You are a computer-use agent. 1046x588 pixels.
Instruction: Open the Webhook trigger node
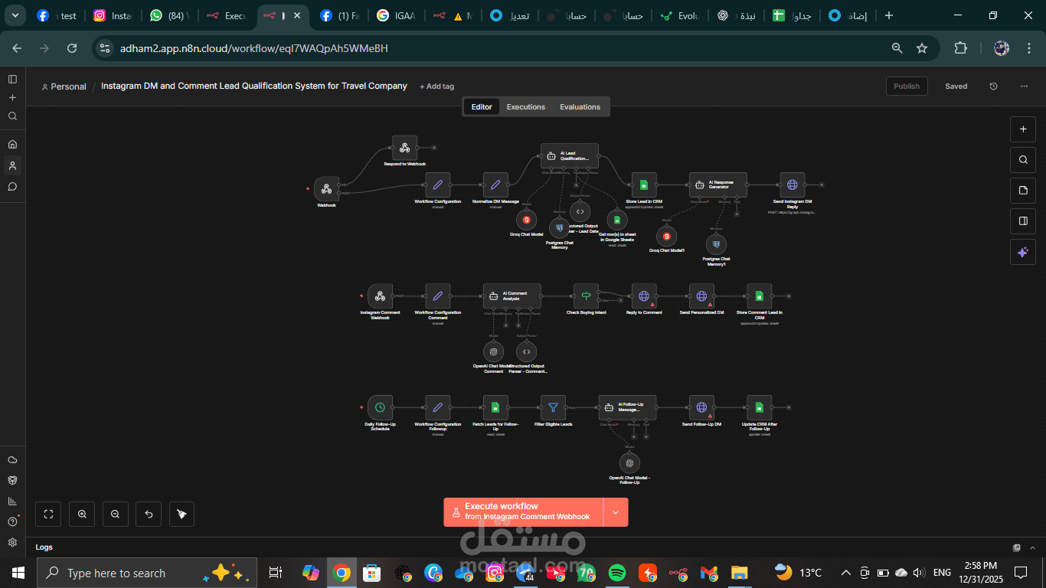click(326, 189)
